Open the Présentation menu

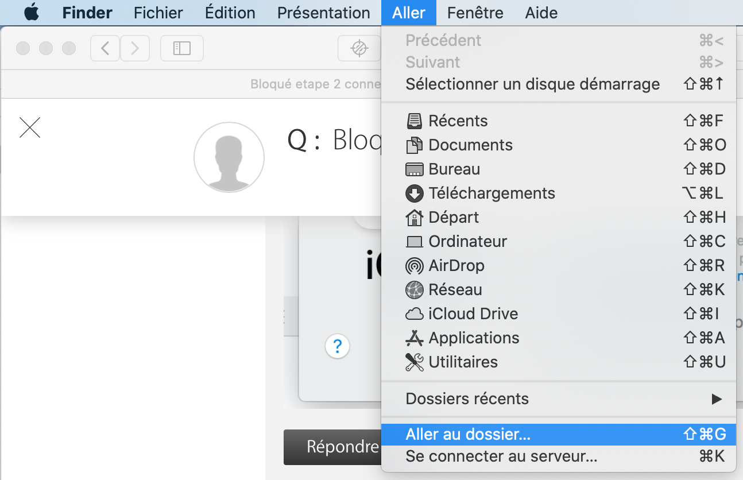[x=323, y=13]
